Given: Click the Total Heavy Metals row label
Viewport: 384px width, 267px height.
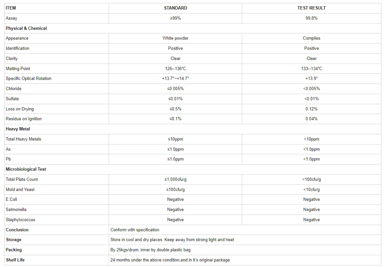Looking at the screenshot, I should [x=24, y=139].
